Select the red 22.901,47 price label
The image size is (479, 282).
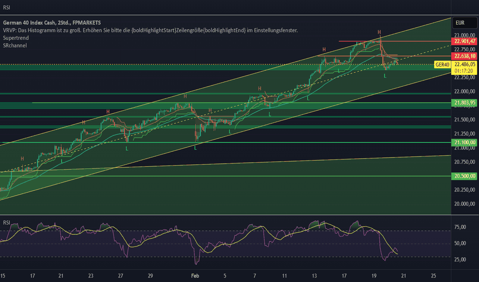pyautogui.click(x=464, y=41)
